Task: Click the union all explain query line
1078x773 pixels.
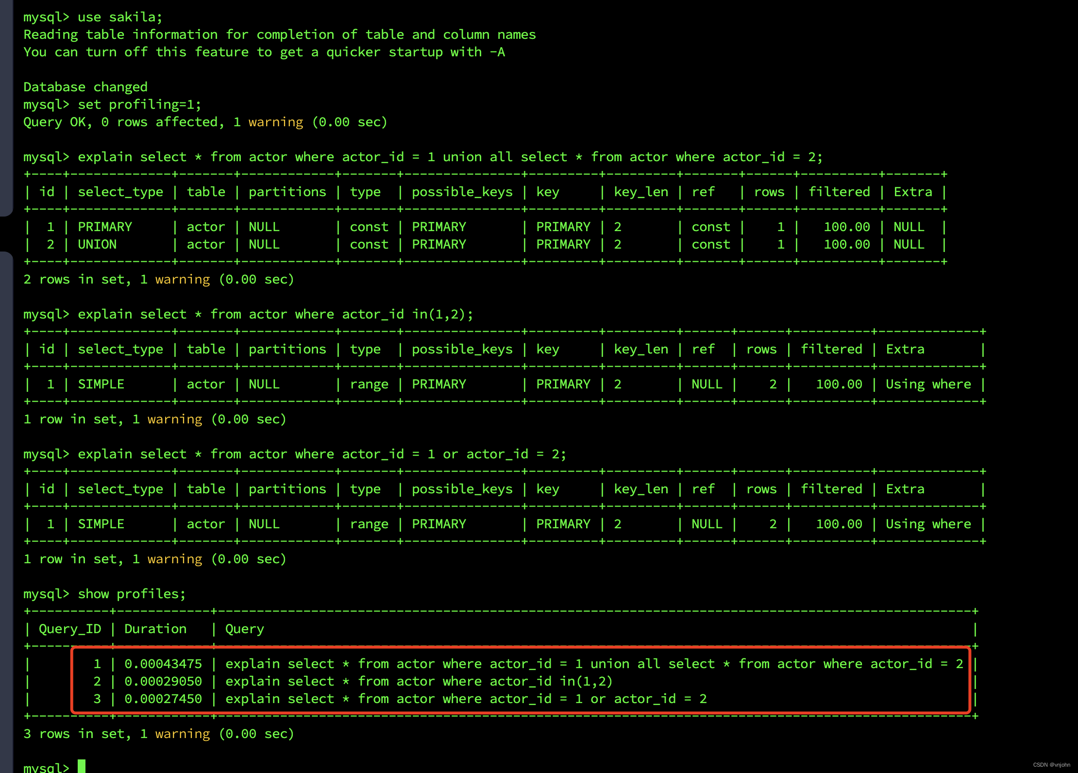Action: coord(423,157)
